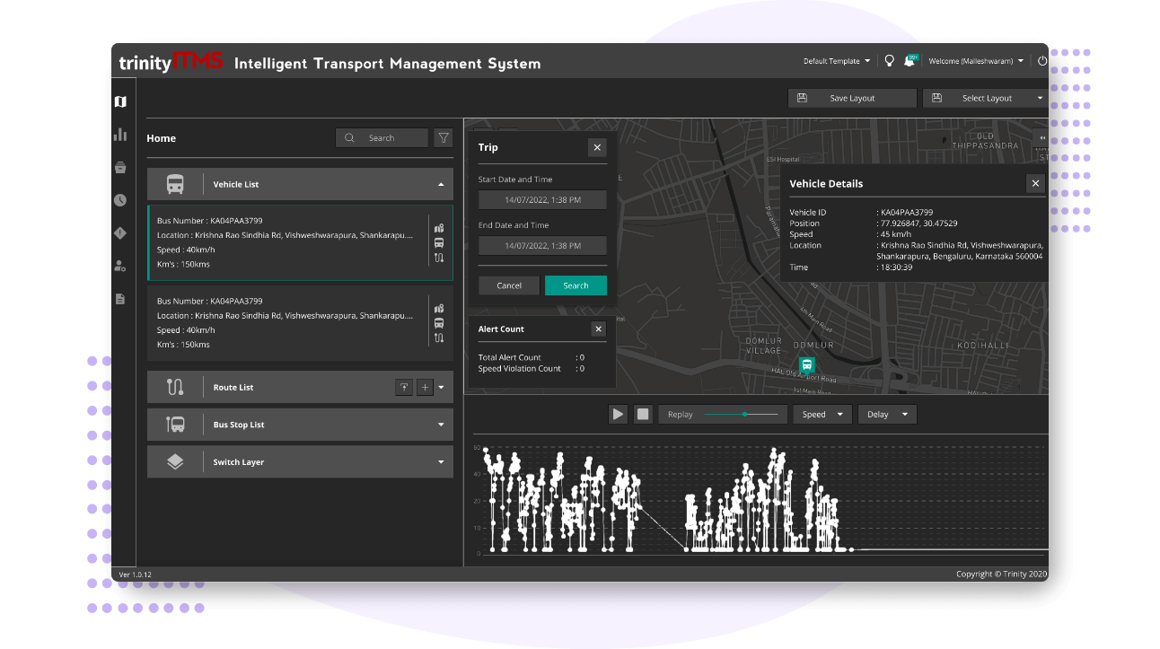Click the speed graph chart area

(x=761, y=499)
